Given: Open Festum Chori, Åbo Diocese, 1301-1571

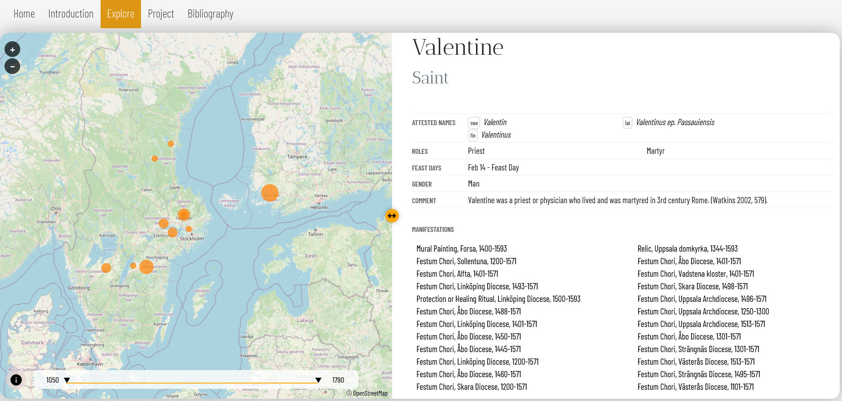Looking at the screenshot, I should (x=689, y=337).
